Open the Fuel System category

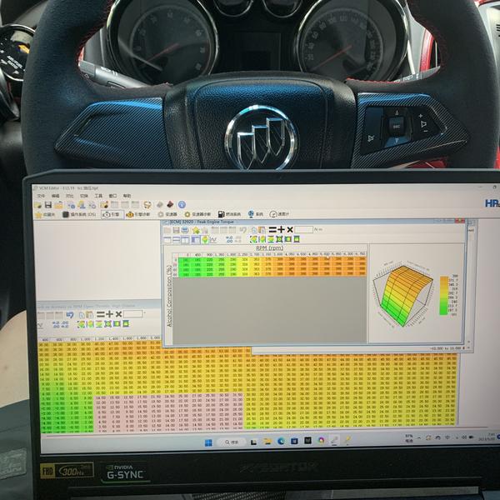229,214
